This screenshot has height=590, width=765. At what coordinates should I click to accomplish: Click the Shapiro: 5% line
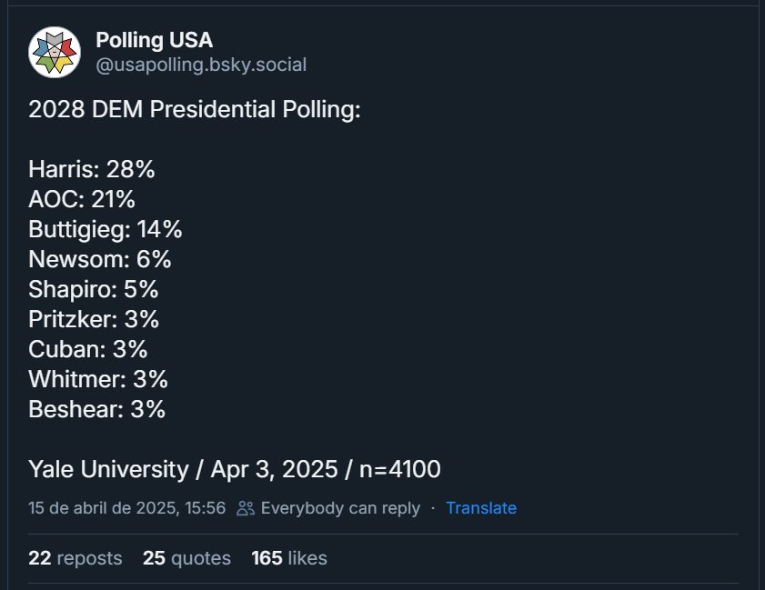pyautogui.click(x=94, y=289)
